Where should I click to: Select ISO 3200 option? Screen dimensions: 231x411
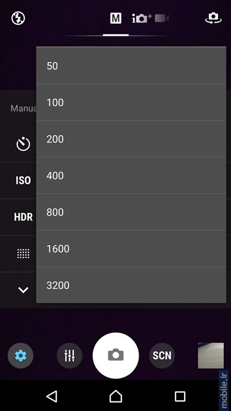pos(131,285)
